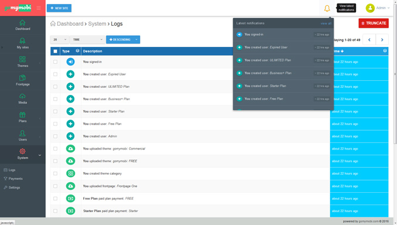Toggle sidebar with hamburger menu icon

tap(39, 8)
